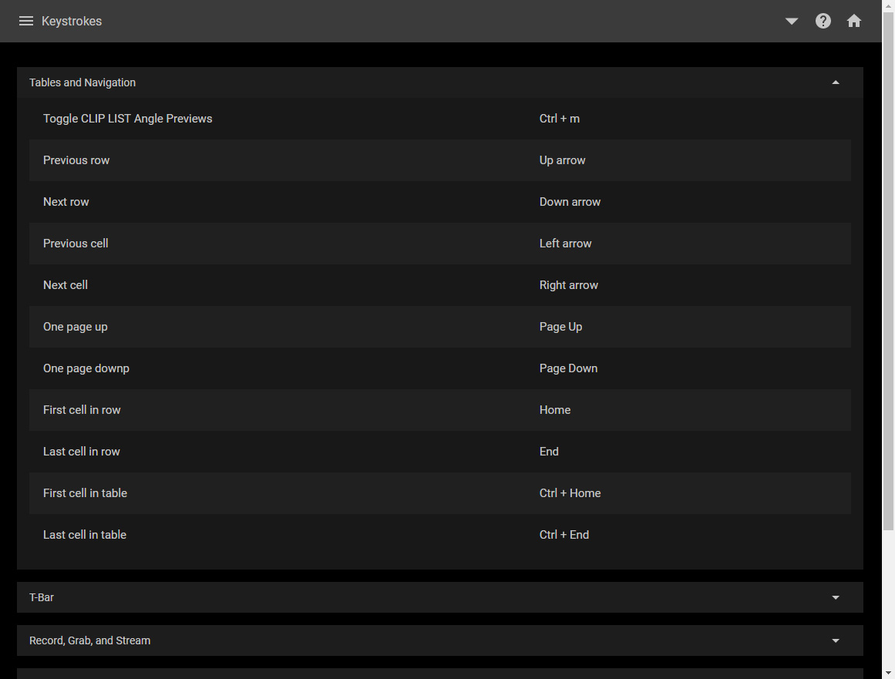Click the Last cell in table entry
Screen dimensions: 895x679
[440, 535]
